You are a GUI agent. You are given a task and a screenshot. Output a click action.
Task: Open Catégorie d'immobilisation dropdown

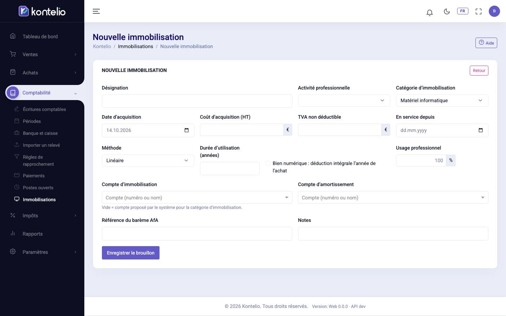tap(442, 100)
